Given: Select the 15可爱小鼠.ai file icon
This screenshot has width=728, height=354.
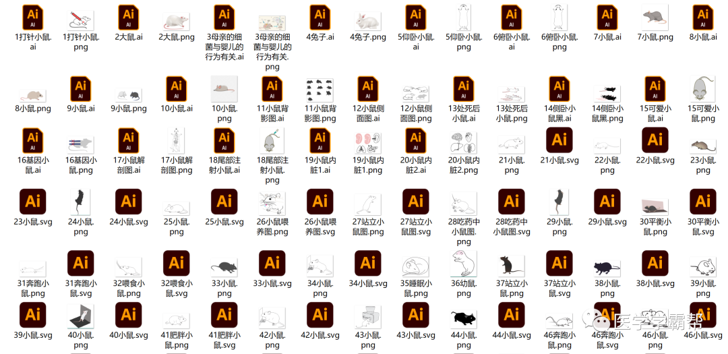Looking at the screenshot, I should [655, 89].
